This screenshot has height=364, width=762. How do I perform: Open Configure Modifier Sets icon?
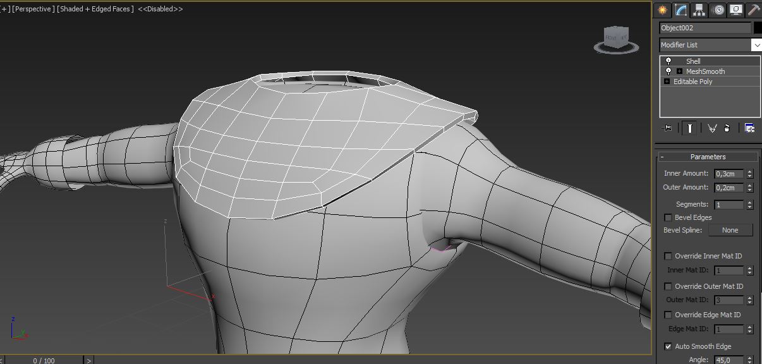[749, 128]
